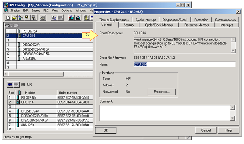This screenshot has height=144, width=244.
Task: Click the Comment box scroll-up arrow
Action: click(x=233, y=108)
